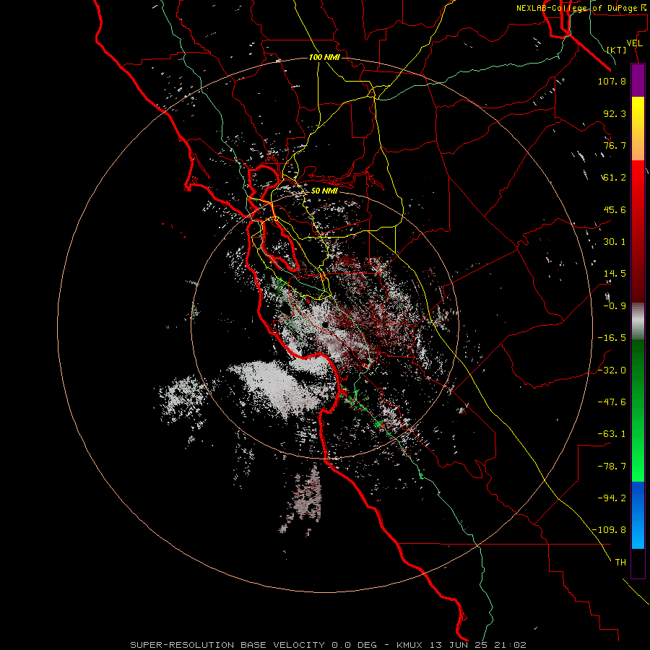650x650 pixels.
Task: Click the 92.3 velocity scale value
Action: click(615, 113)
